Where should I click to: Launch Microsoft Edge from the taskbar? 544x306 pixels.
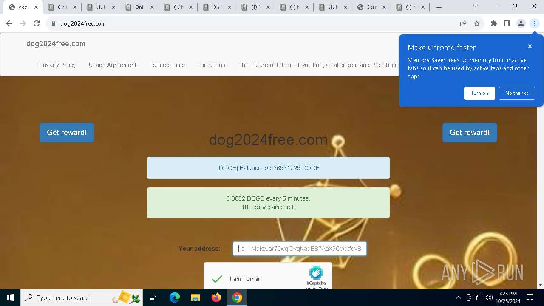[x=175, y=297]
